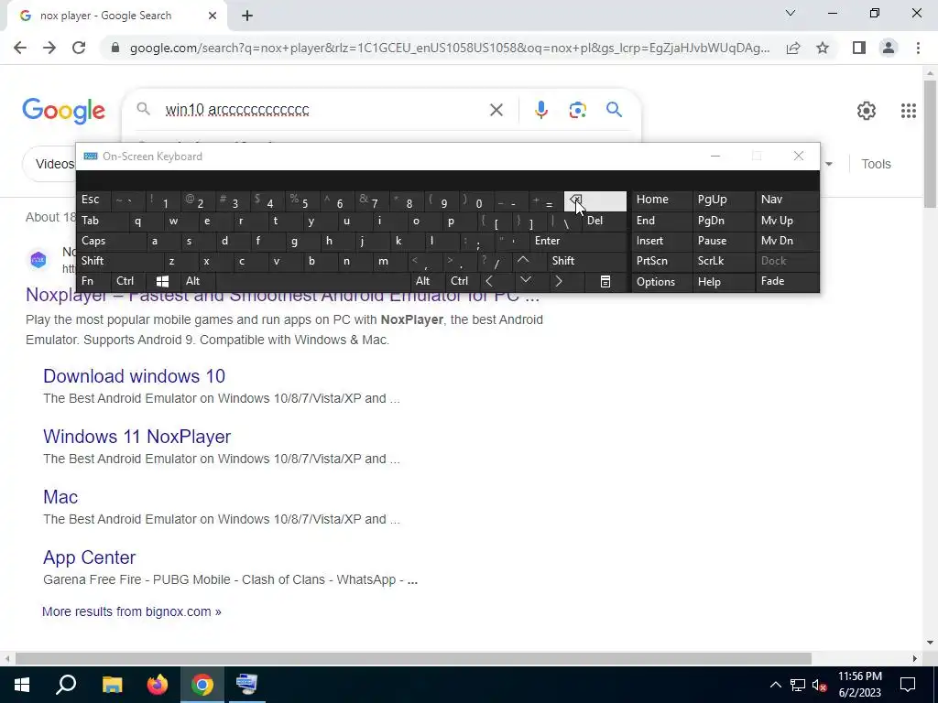Click the horizontal scrollbar right arrow
938x703 pixels.
tap(915, 658)
